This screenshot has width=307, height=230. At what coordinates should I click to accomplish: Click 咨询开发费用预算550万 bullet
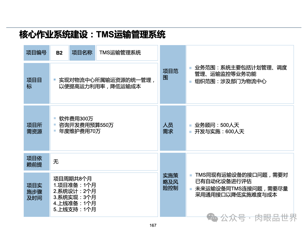pos(86,125)
